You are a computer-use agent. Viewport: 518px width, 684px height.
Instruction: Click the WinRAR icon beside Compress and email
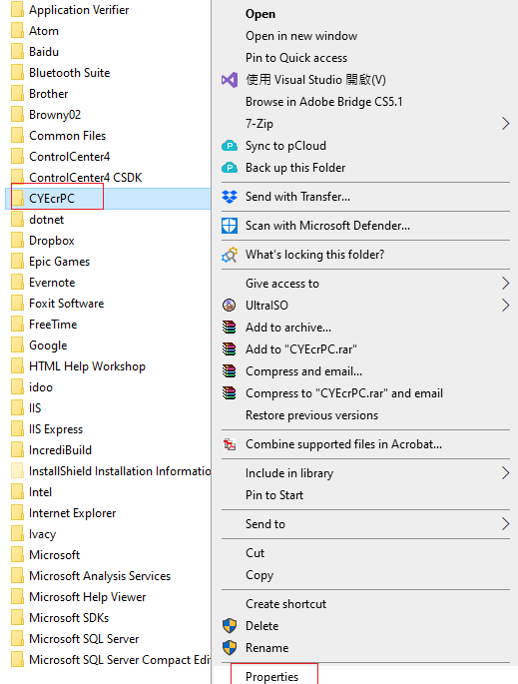229,371
